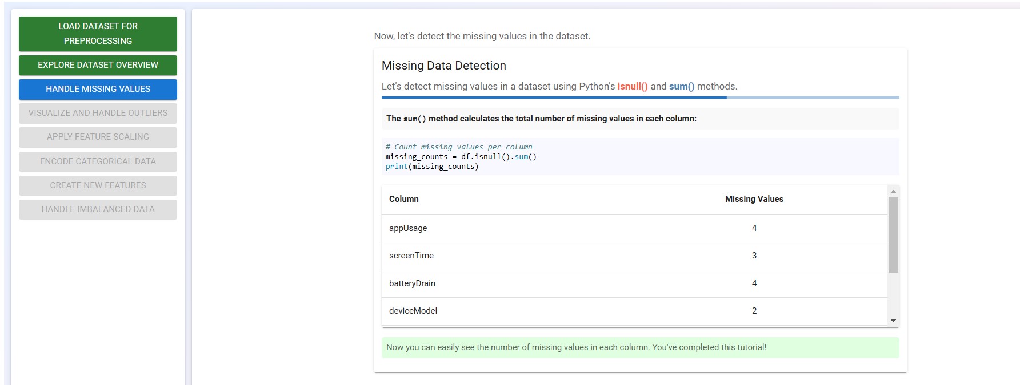Click the Load Dataset for Preprocessing button
Screen dimensions: 1020x385
tap(98, 34)
